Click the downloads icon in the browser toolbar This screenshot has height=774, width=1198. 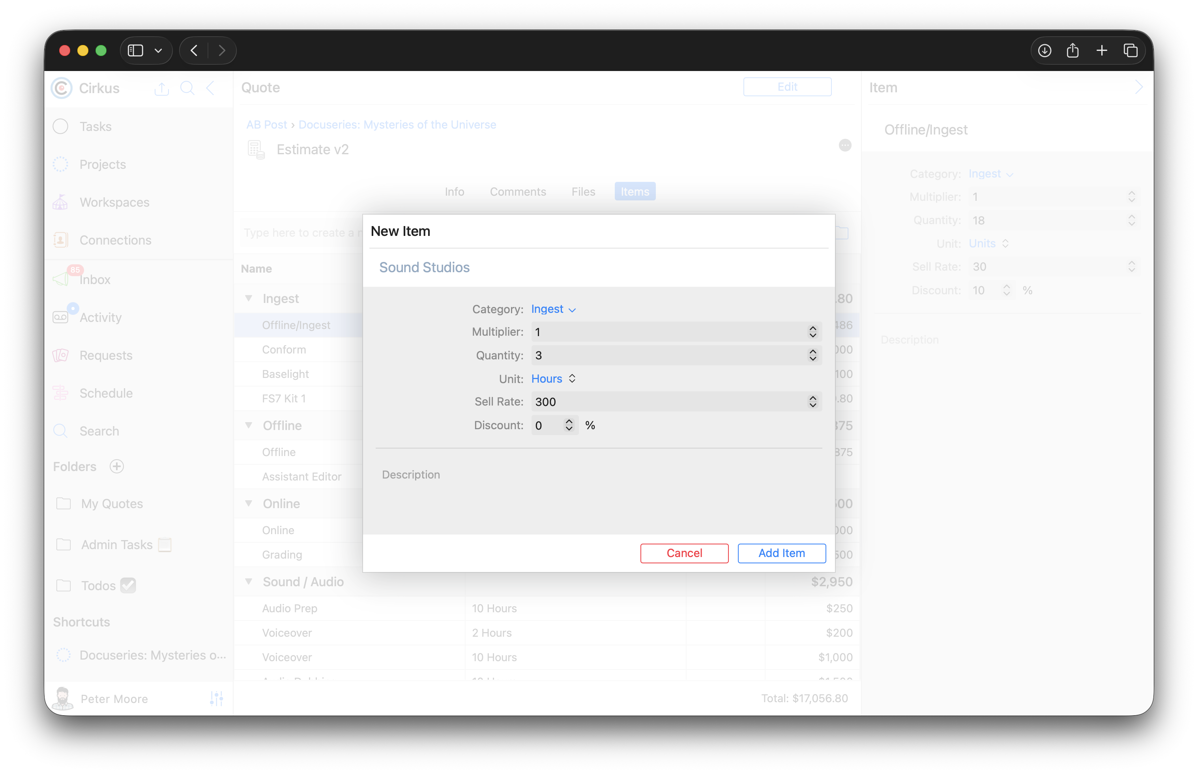1044,50
